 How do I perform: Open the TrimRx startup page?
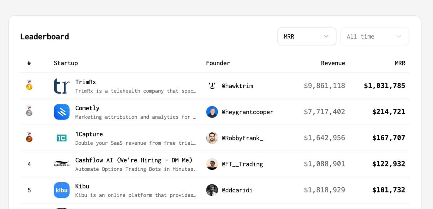(86, 82)
